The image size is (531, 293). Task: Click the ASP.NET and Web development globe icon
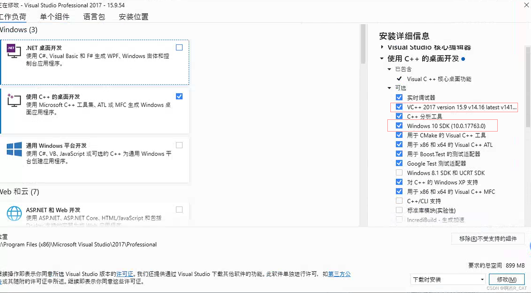click(x=14, y=213)
